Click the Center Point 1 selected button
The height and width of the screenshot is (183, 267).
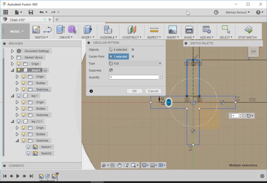[x=119, y=56]
